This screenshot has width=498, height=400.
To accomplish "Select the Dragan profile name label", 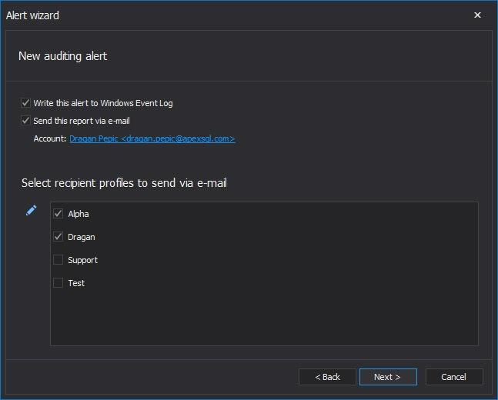I will 82,237.
